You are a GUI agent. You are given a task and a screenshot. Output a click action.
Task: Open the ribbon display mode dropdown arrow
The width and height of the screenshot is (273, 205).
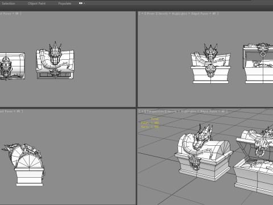[84, 3]
